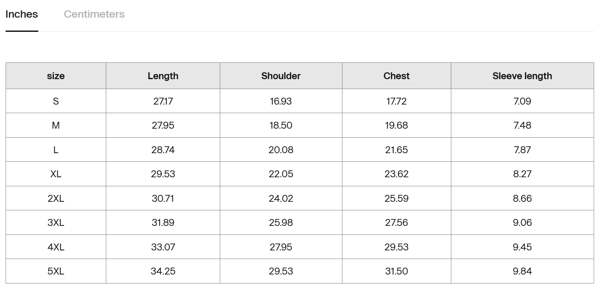Select the S size row label
601x296 pixels.
(56, 101)
